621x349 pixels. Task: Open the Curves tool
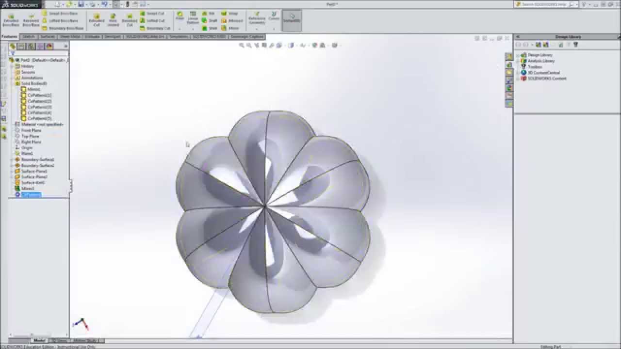[274, 17]
